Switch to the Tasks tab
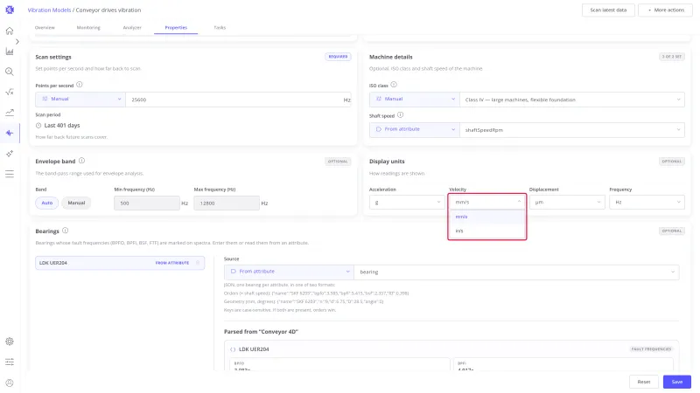 point(220,28)
